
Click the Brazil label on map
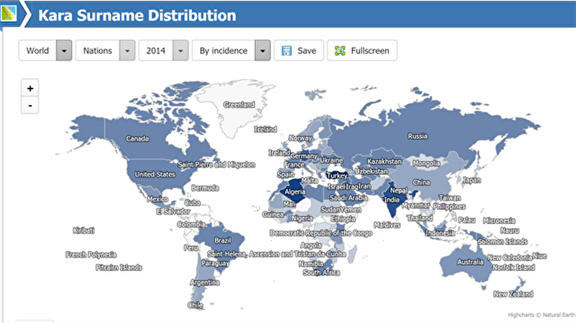pos(223,240)
